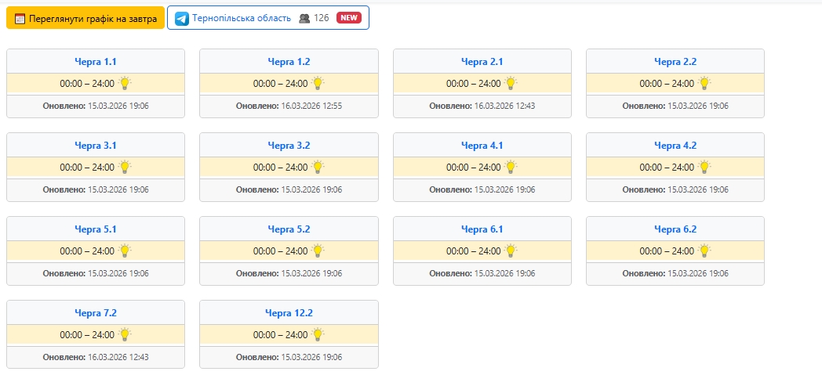
Task: Click the red NEW badge
Action: (348, 18)
